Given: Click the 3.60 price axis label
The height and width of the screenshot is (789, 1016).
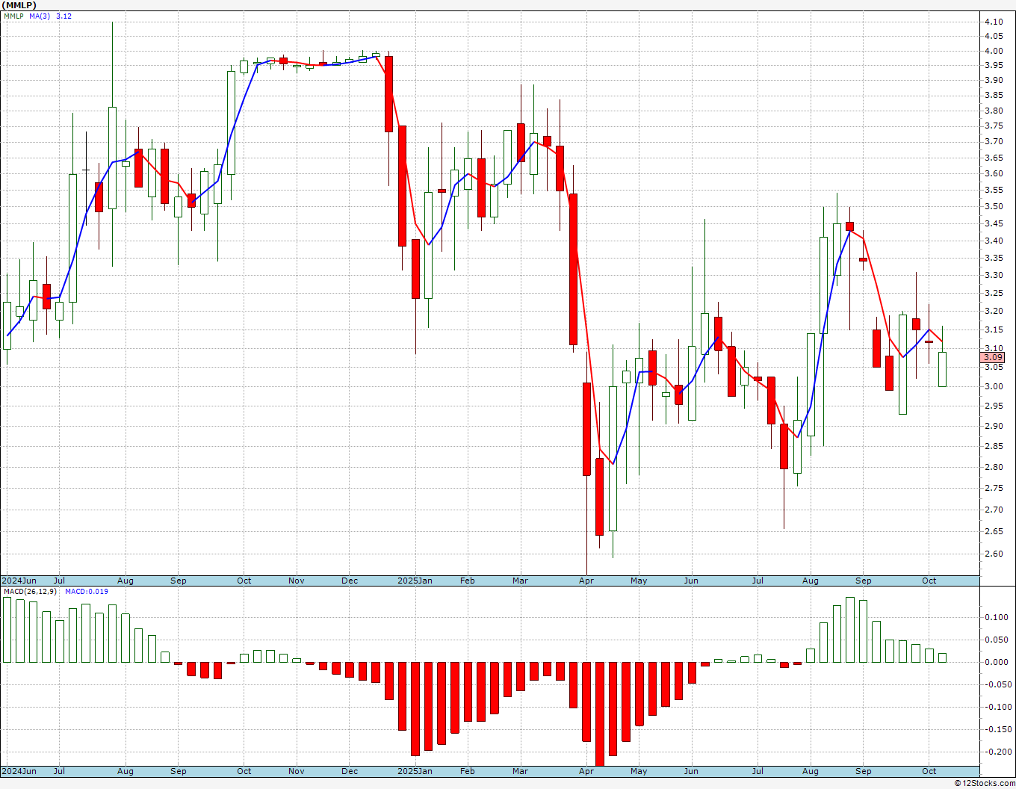Looking at the screenshot, I should coord(994,173).
